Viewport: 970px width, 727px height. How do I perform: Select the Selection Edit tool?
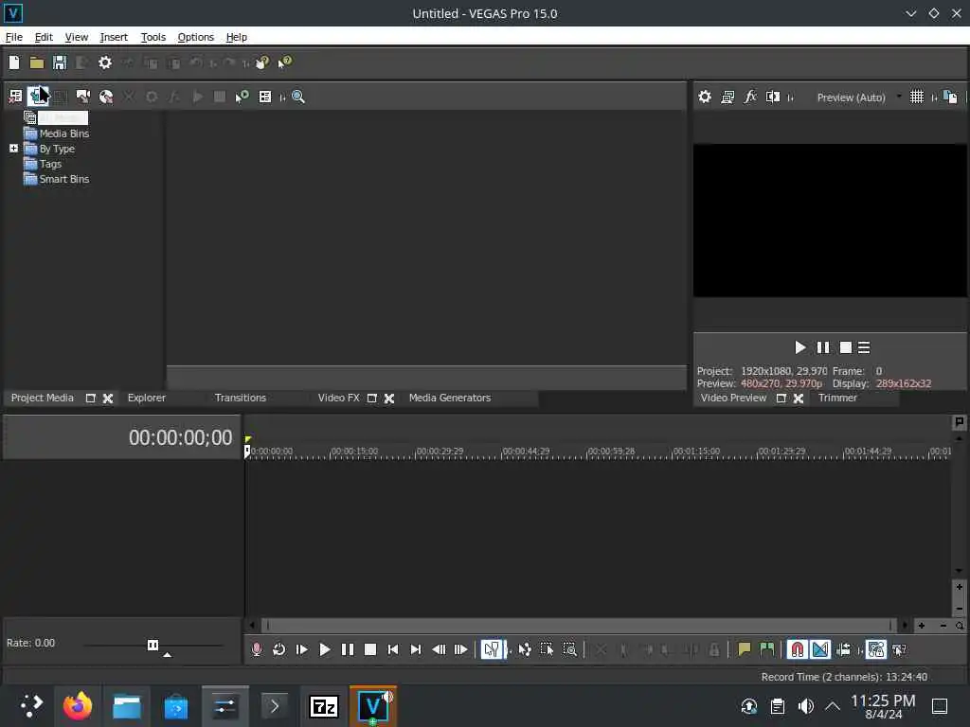547,649
